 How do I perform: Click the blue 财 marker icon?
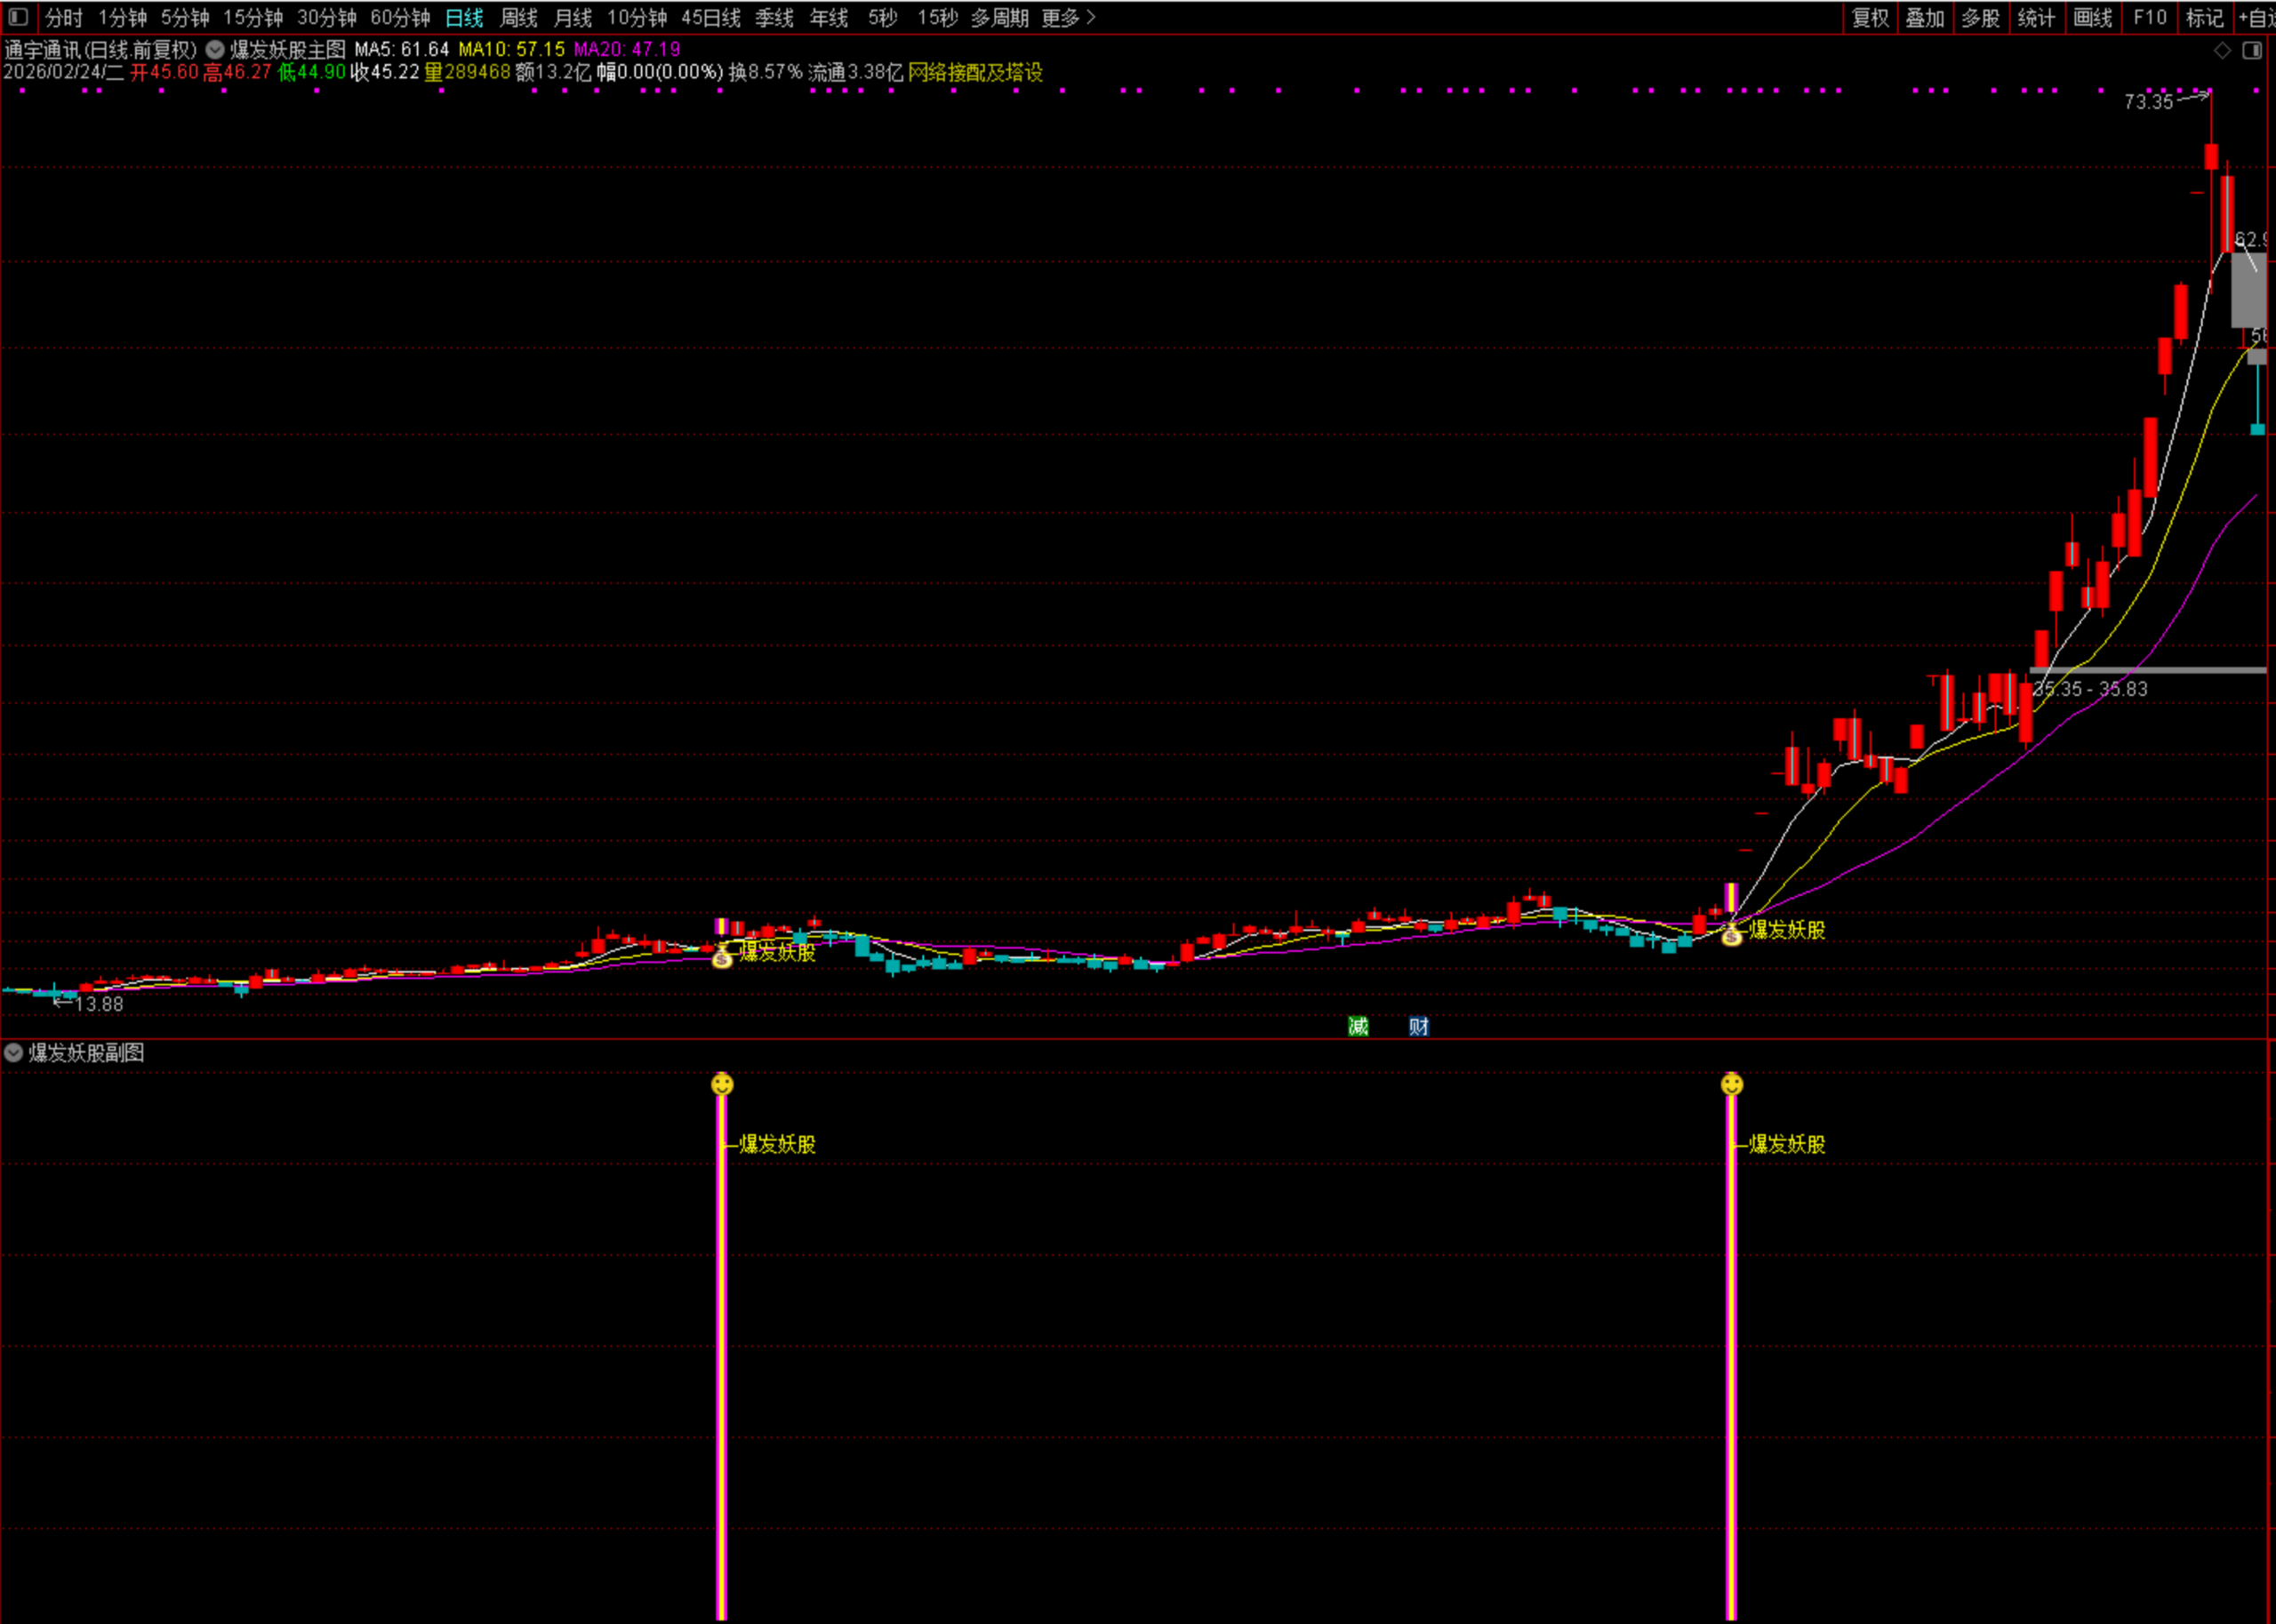pos(1418,1026)
